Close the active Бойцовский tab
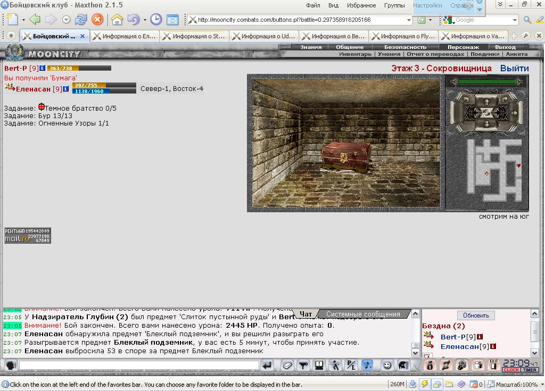Image resolution: width=545 pixels, height=391 pixels. click(82, 36)
